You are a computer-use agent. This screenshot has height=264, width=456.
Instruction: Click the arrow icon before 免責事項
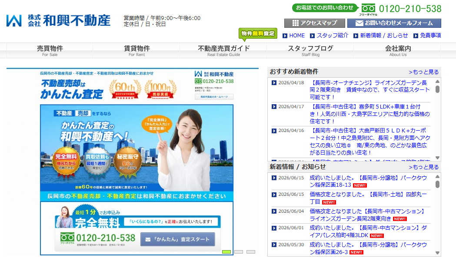click(x=416, y=36)
